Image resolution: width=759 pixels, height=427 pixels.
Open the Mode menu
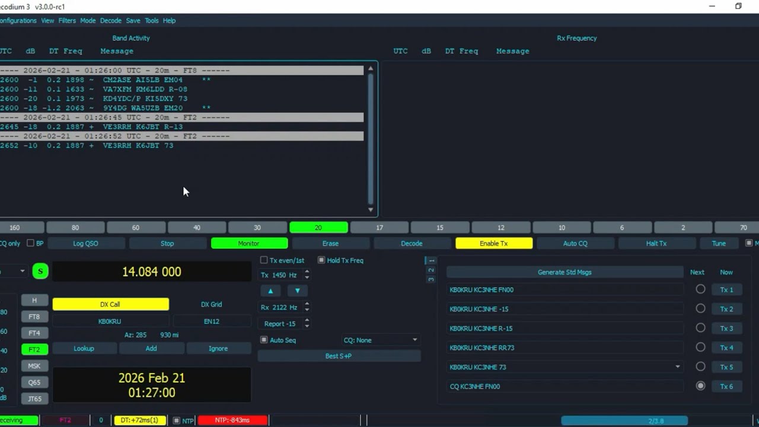tap(88, 20)
